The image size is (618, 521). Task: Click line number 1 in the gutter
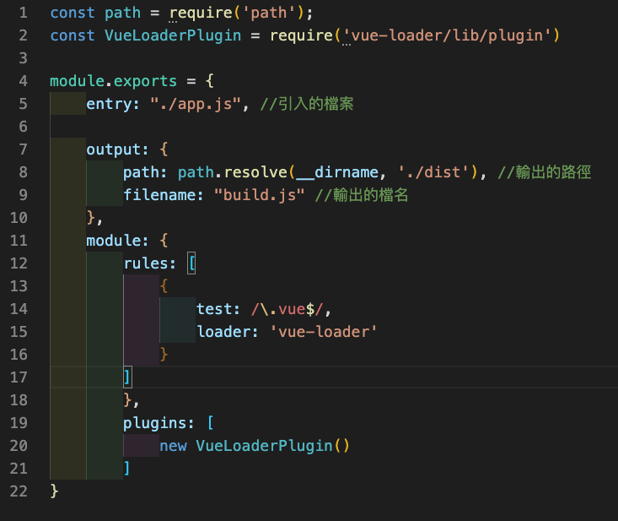tap(22, 13)
